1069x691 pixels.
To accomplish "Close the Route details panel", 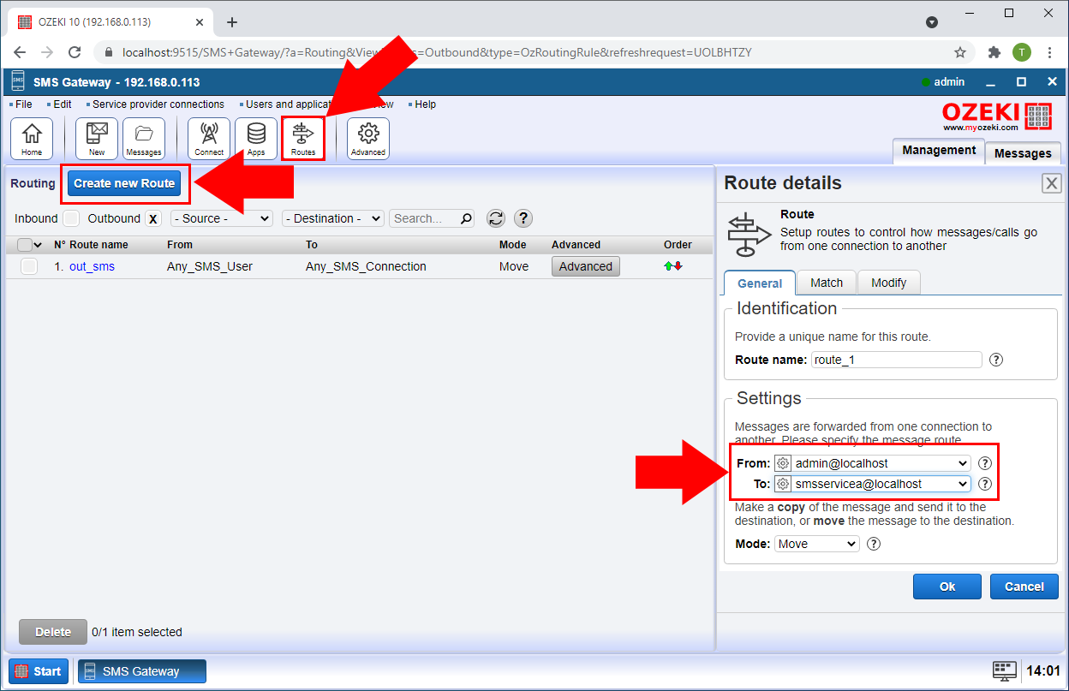I will pyautogui.click(x=1051, y=183).
